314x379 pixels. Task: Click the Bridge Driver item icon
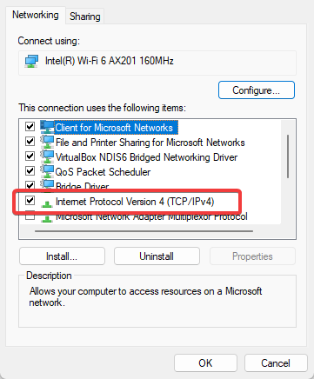click(x=47, y=185)
